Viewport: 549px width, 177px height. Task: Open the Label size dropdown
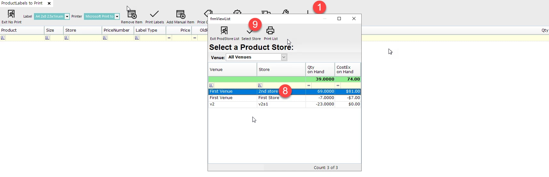[67, 17]
